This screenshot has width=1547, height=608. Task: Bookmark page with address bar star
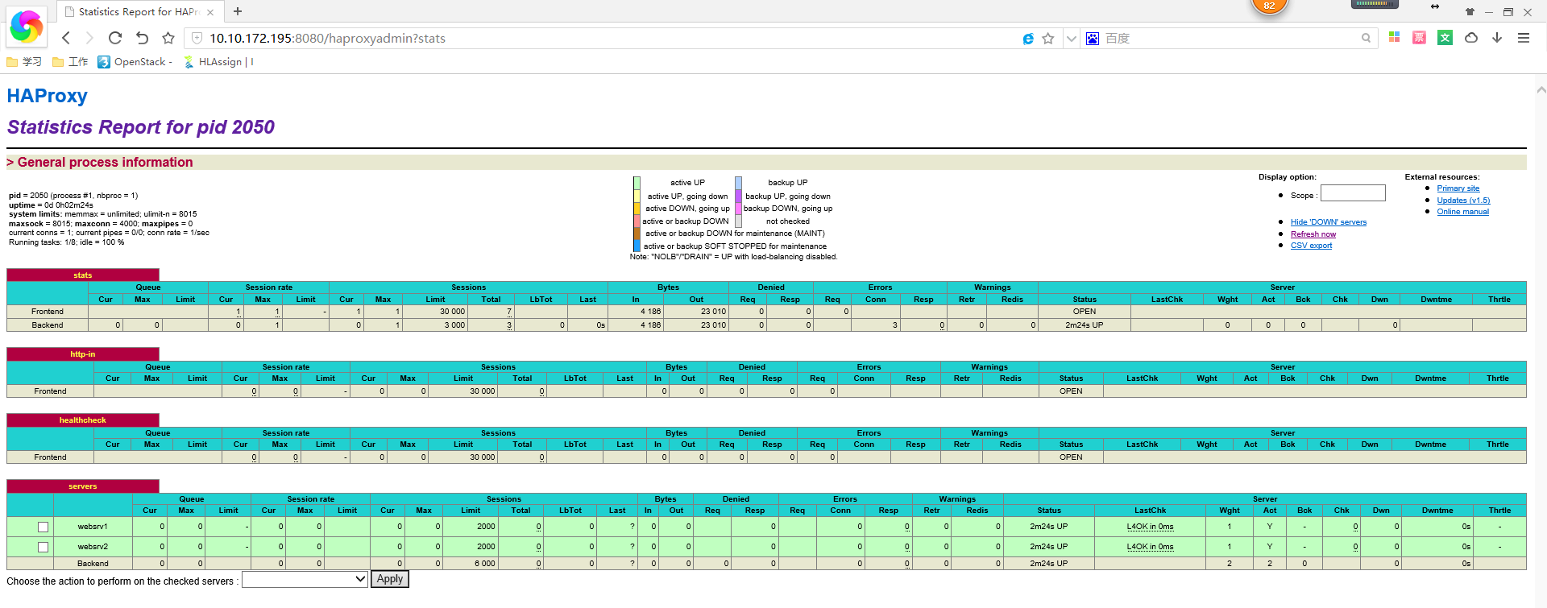(1048, 39)
